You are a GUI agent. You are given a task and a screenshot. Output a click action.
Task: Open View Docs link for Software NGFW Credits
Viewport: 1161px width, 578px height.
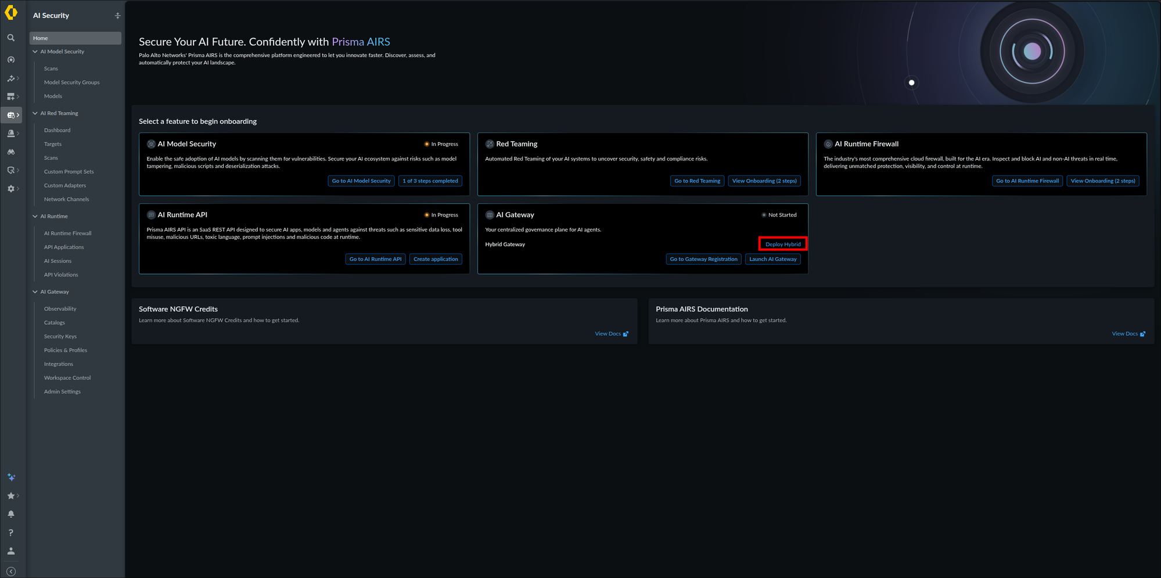coord(612,334)
